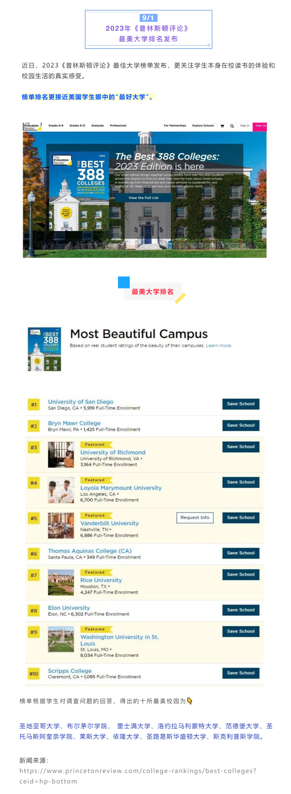This screenshot has width=291, height=794.
Task: Click the Princeton Review logo
Action: [32, 126]
